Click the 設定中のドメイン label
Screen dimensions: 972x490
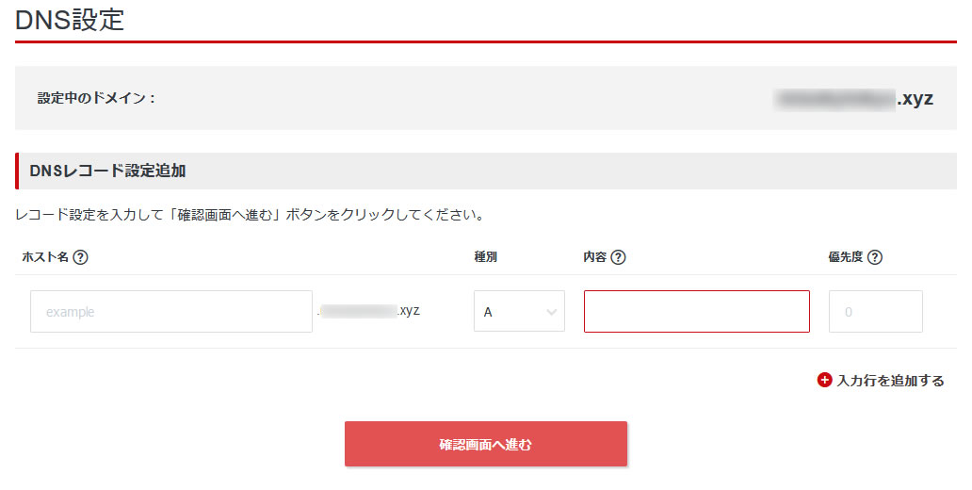[96, 98]
